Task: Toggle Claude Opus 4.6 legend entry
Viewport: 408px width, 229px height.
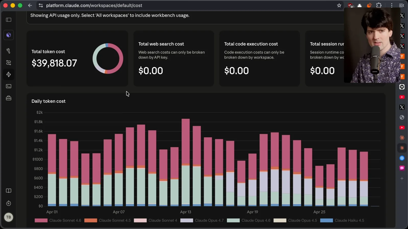Action: pos(249,220)
